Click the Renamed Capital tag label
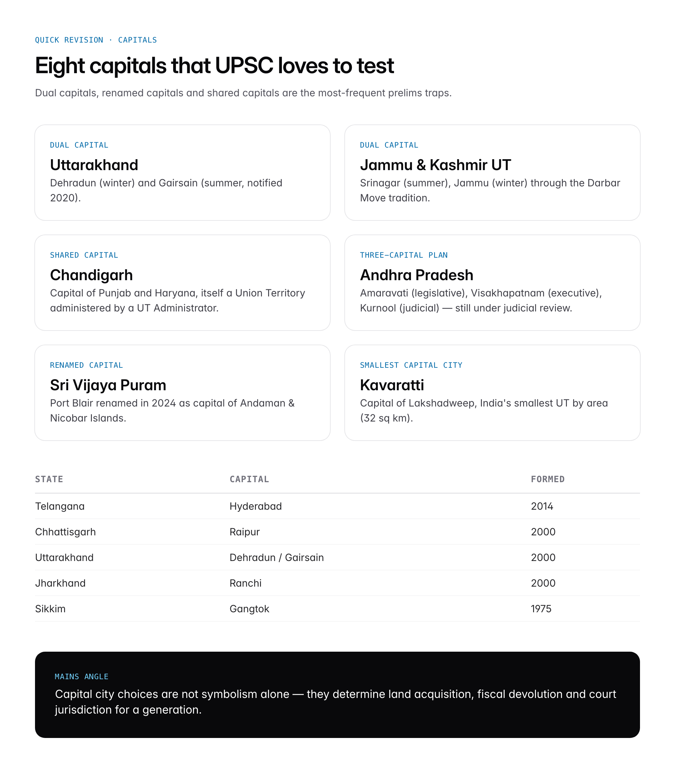The image size is (675, 773). point(86,365)
